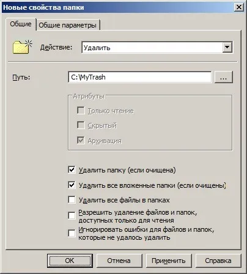This screenshot has width=247, height=274.
Task: Open help with the Справка button
Action: coord(218,261)
